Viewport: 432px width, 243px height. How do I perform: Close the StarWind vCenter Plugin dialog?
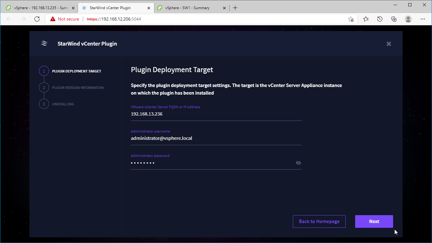389,44
